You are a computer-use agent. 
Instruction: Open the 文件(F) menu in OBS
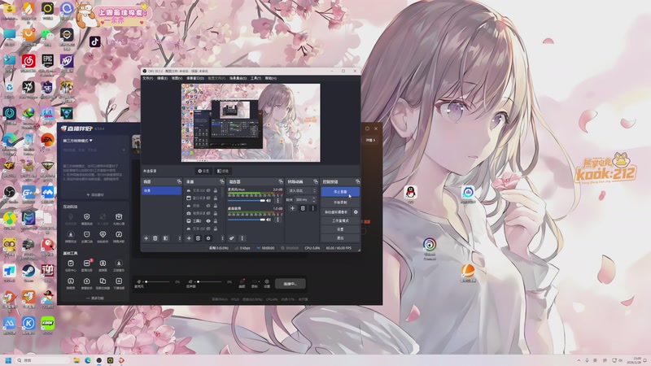[x=148, y=78]
